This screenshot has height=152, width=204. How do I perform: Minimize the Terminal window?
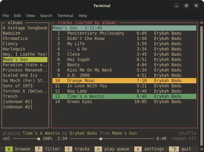(176, 6)
